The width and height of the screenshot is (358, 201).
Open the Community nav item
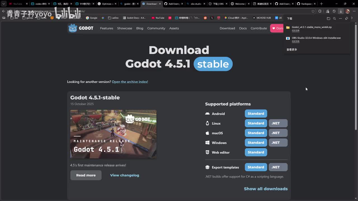coord(156,28)
